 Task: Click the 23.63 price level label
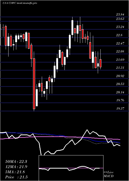tap(120, 19)
